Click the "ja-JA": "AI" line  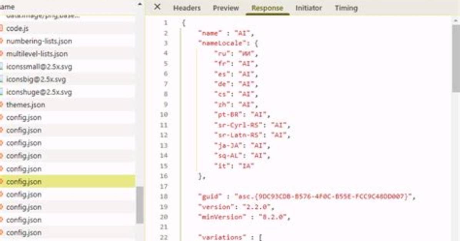click(242, 145)
